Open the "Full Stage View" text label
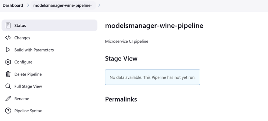The height and width of the screenshot is (121, 268). click(28, 86)
